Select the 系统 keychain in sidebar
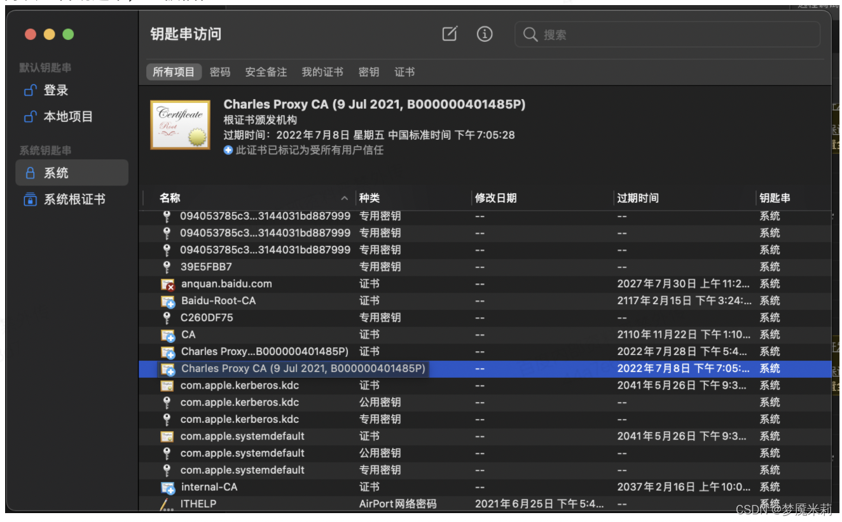Image resolution: width=842 pixels, height=522 pixels. tap(72, 173)
